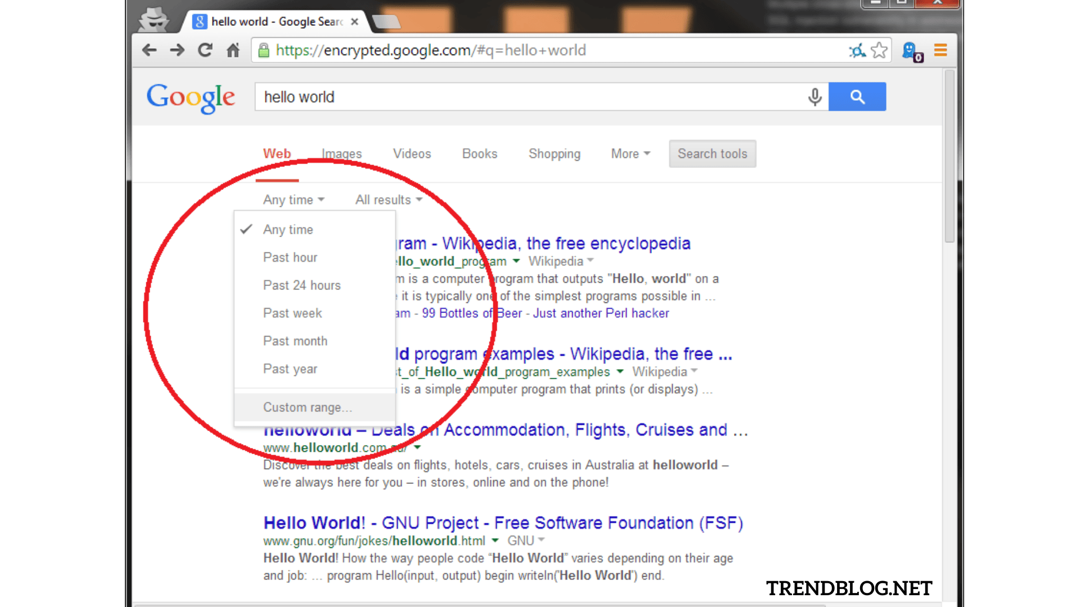
Task: Open green arrow beside gnu.org URL
Action: (x=495, y=541)
